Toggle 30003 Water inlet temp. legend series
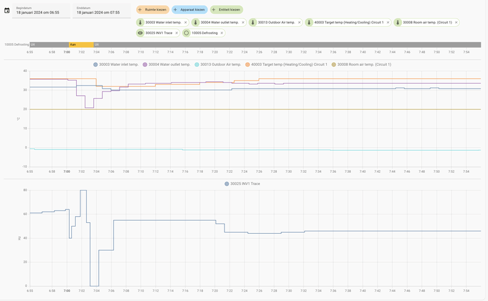488x301 pixels. click(x=116, y=65)
